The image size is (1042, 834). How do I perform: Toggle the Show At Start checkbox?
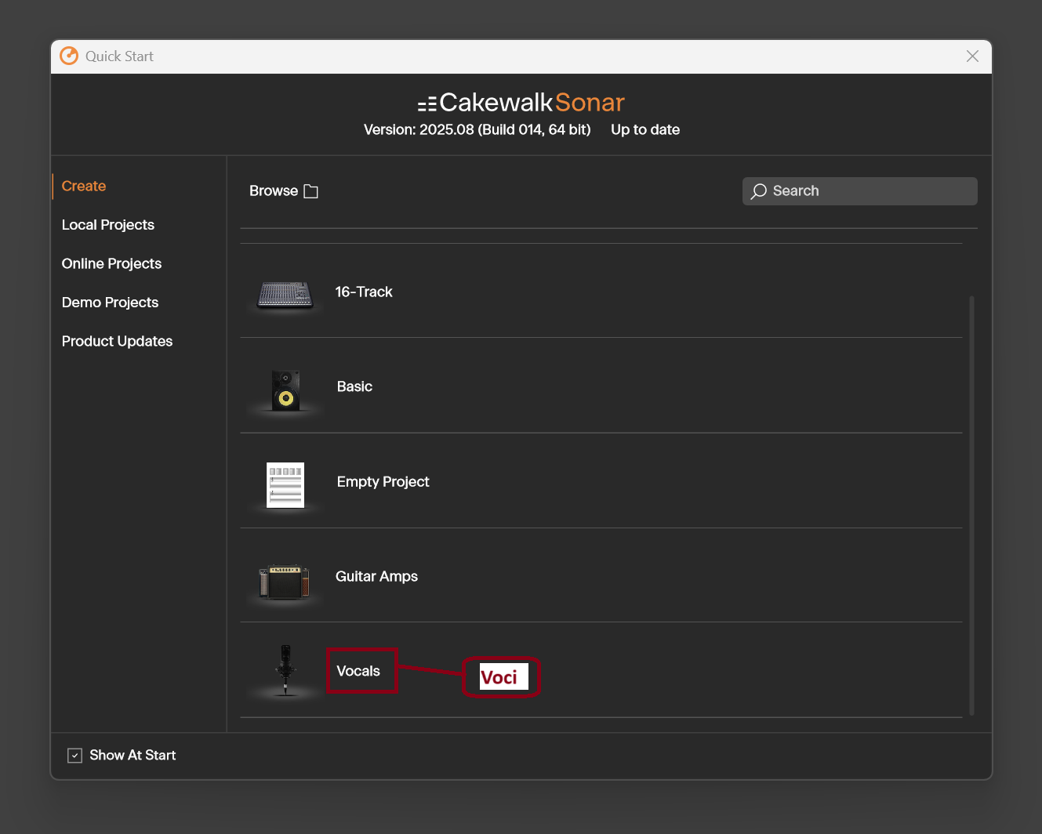(x=74, y=756)
